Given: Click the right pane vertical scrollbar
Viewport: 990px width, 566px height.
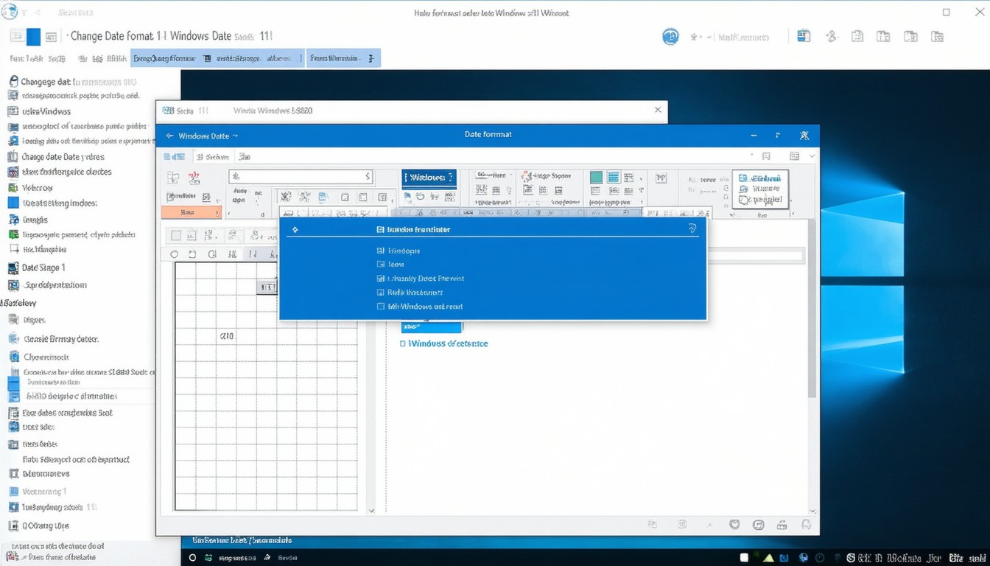Looking at the screenshot, I should tap(812, 310).
